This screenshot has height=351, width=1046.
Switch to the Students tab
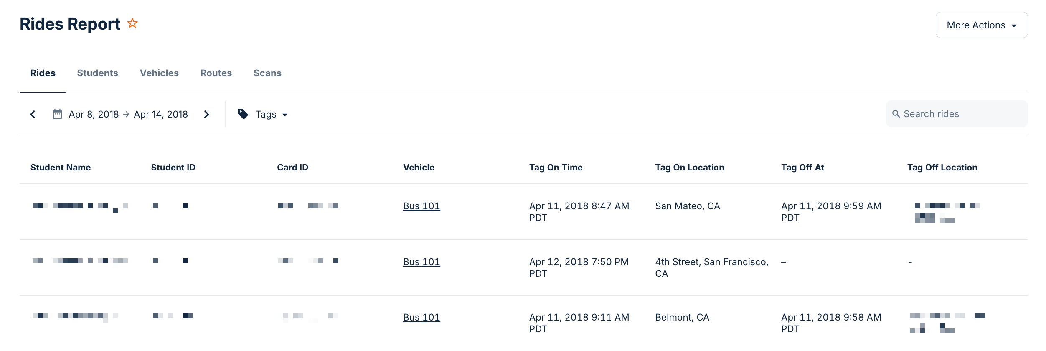(x=98, y=73)
